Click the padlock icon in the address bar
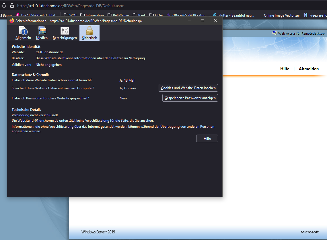The height and width of the screenshot is (240, 327). pyautogui.click(x=12, y=6)
